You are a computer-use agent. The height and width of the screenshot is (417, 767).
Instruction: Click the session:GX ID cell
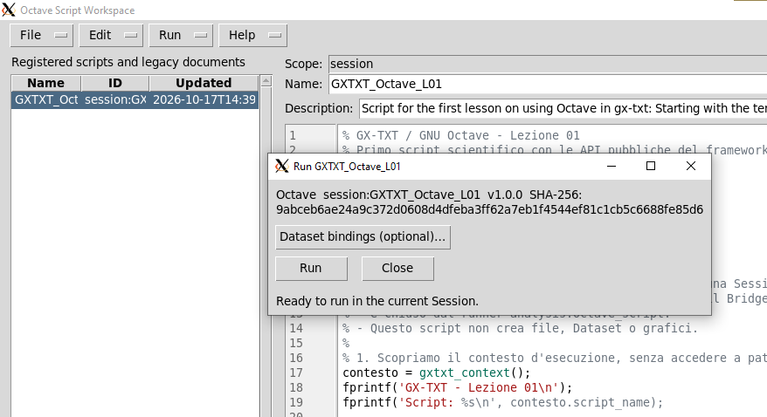point(115,99)
